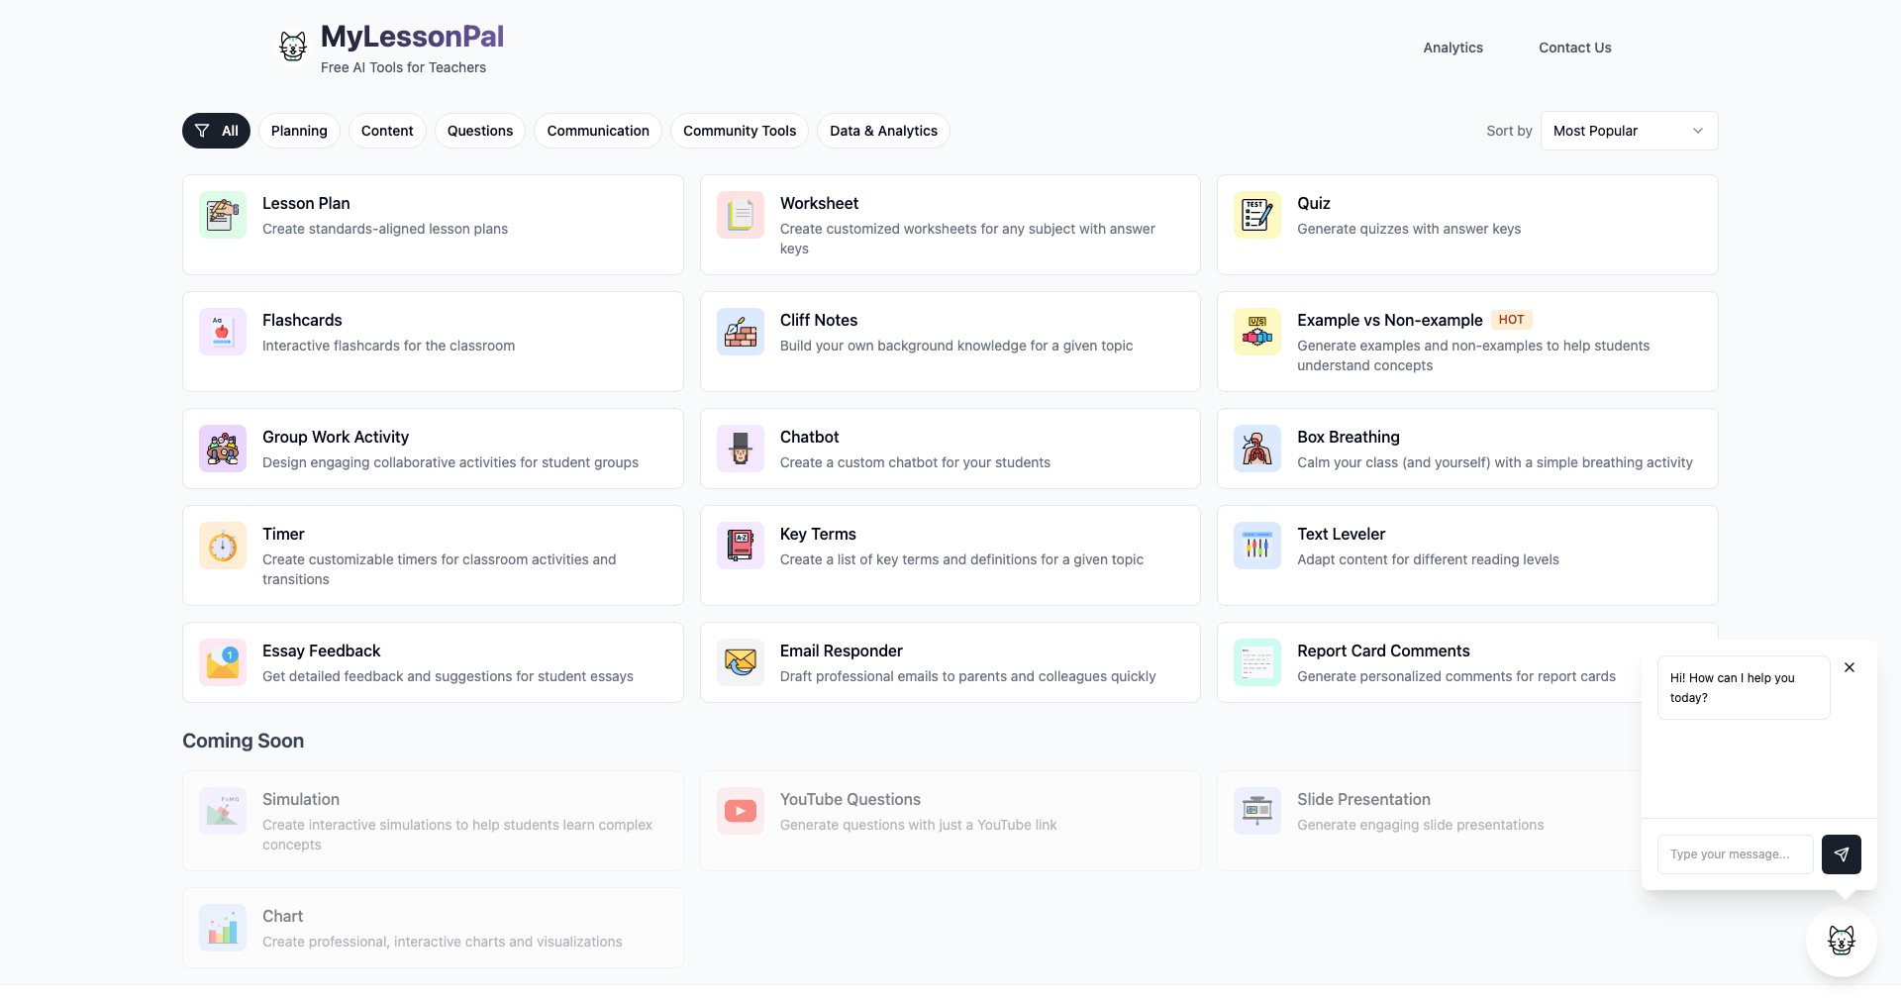Open the Text Leveler sliders icon
The image size is (1901, 1001).
(1257, 546)
